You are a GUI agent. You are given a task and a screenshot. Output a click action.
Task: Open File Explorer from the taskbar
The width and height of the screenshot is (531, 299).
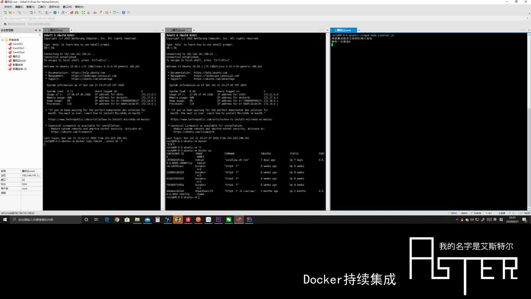pos(137,220)
